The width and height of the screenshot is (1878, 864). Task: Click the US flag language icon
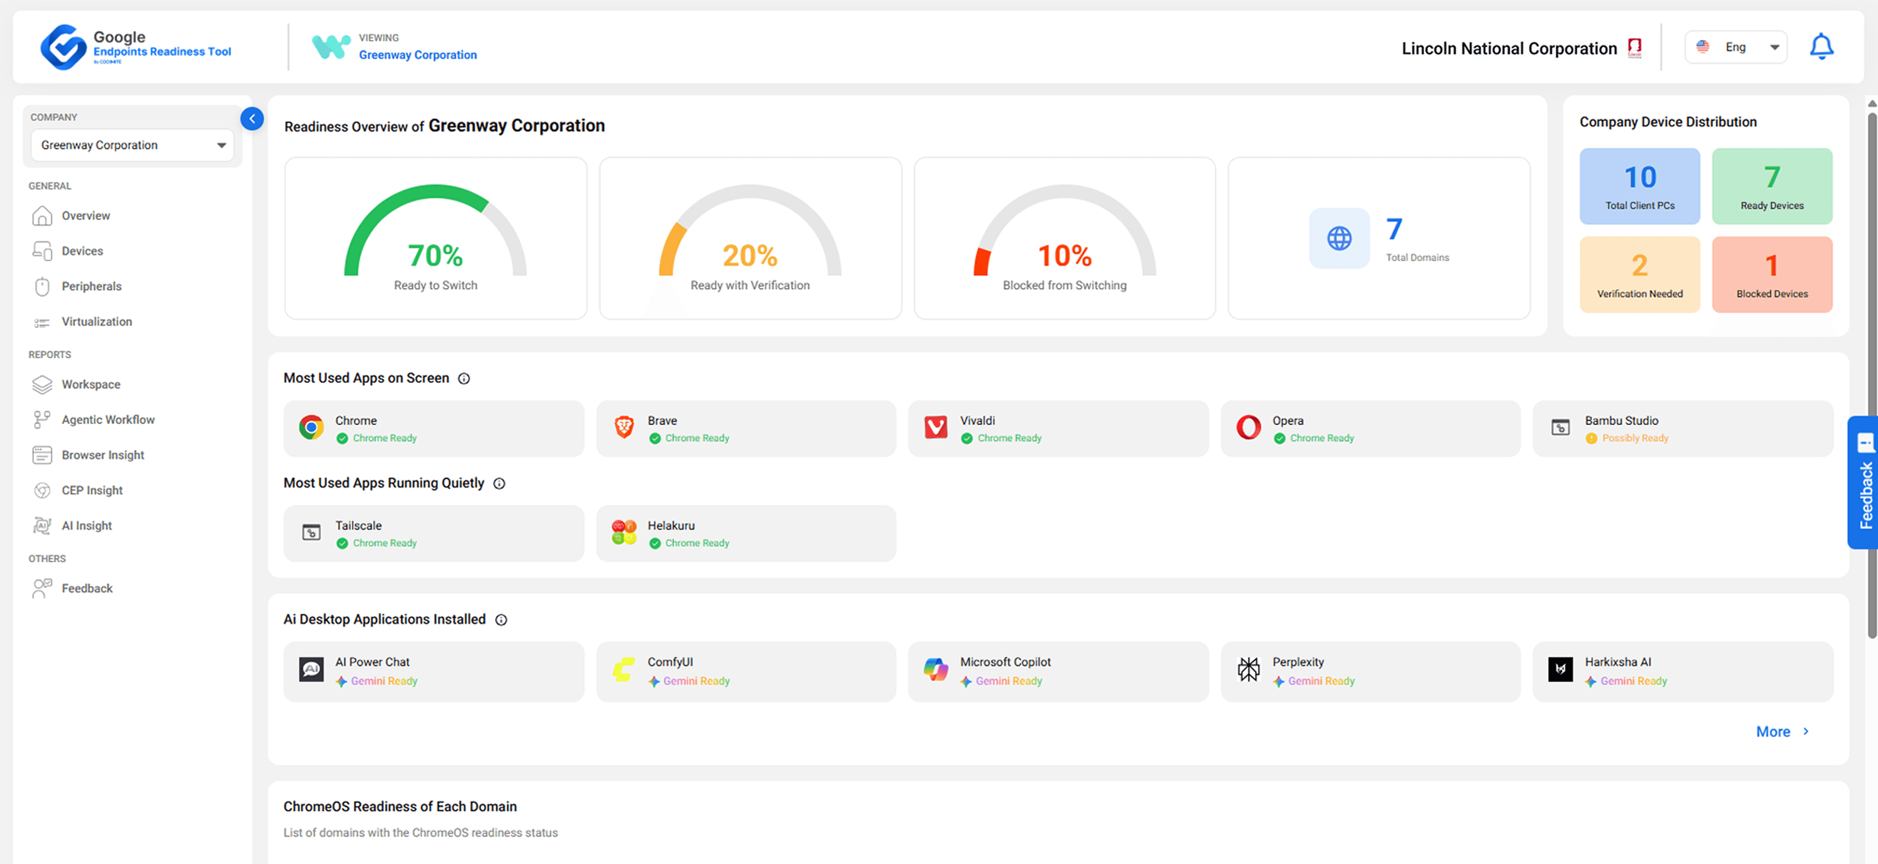1703,47
